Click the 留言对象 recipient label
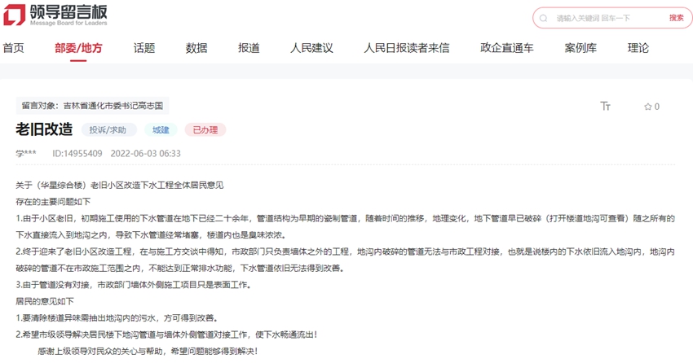 [92, 106]
